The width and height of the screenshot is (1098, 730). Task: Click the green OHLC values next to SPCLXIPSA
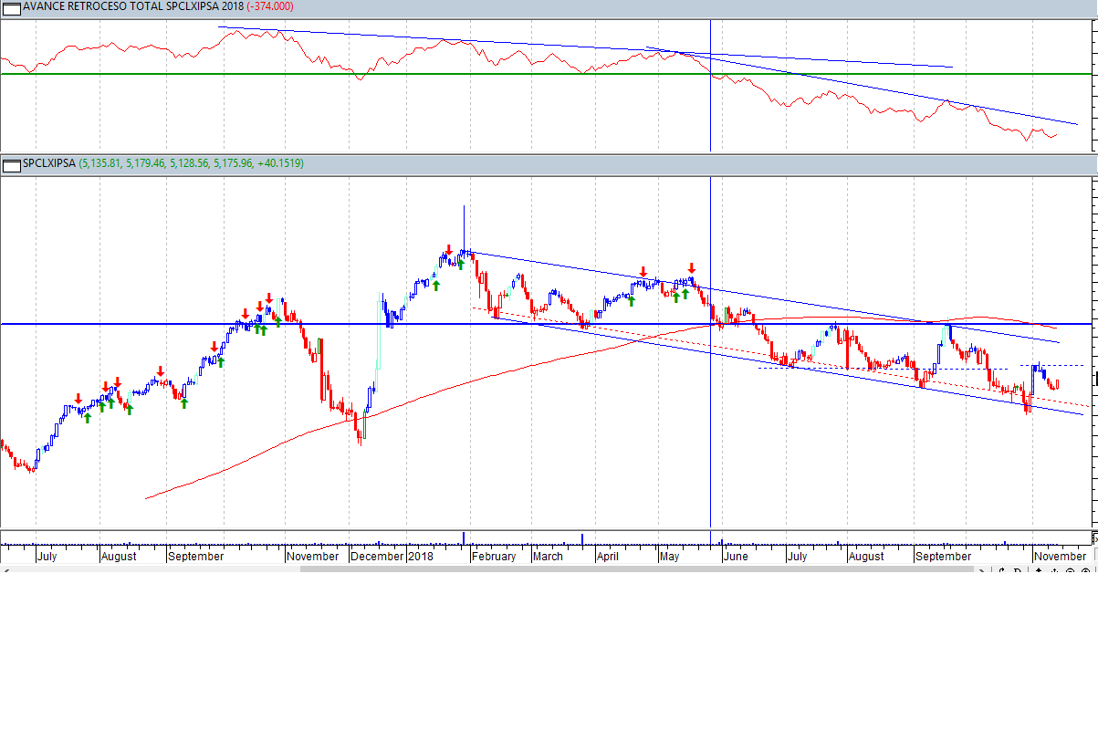[192, 164]
